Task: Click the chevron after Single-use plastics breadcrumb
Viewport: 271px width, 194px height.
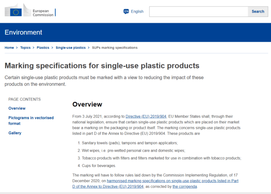Action: pyautogui.click(x=89, y=48)
